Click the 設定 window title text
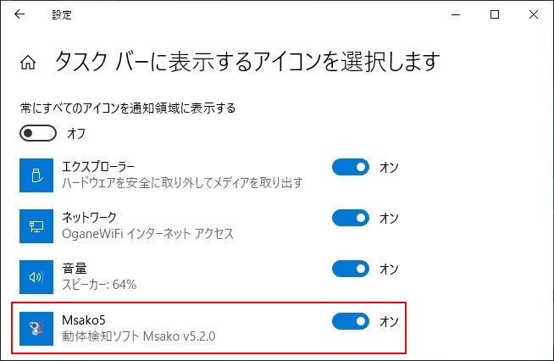The width and height of the screenshot is (554, 361). [x=62, y=14]
